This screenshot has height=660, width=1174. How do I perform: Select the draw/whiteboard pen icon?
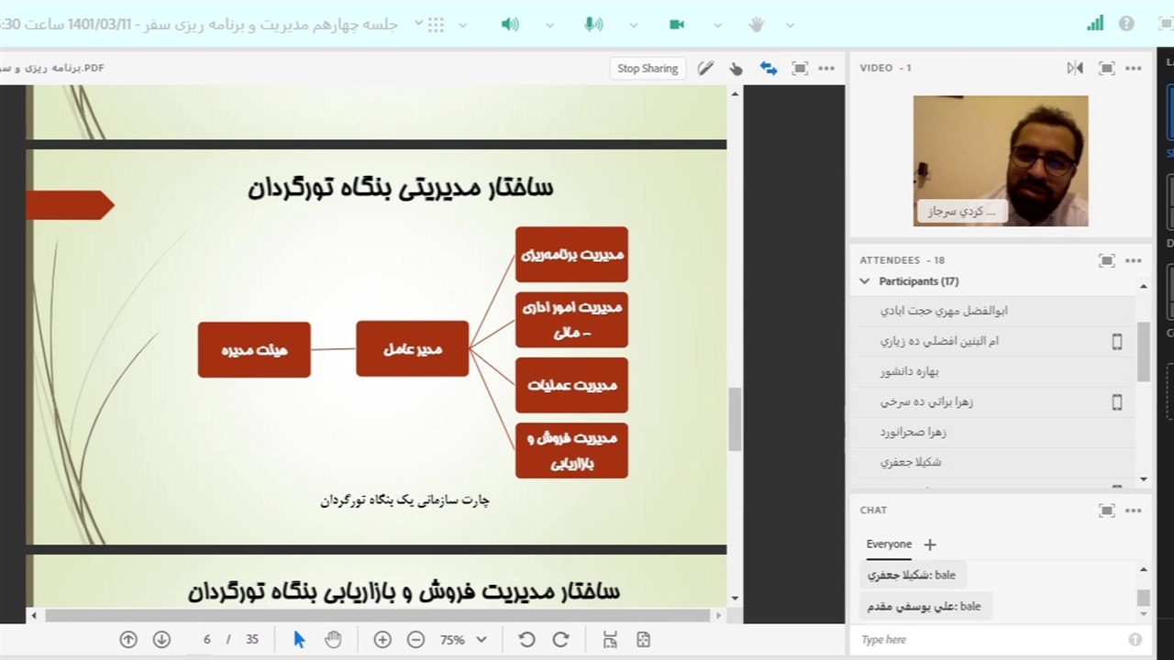click(705, 68)
